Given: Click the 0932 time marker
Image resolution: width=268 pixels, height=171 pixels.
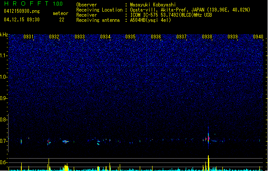Looking at the screenshot, I should point(54,37).
